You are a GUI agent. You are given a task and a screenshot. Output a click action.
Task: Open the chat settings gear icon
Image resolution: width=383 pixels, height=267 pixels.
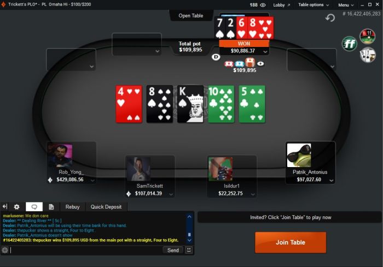(16, 207)
